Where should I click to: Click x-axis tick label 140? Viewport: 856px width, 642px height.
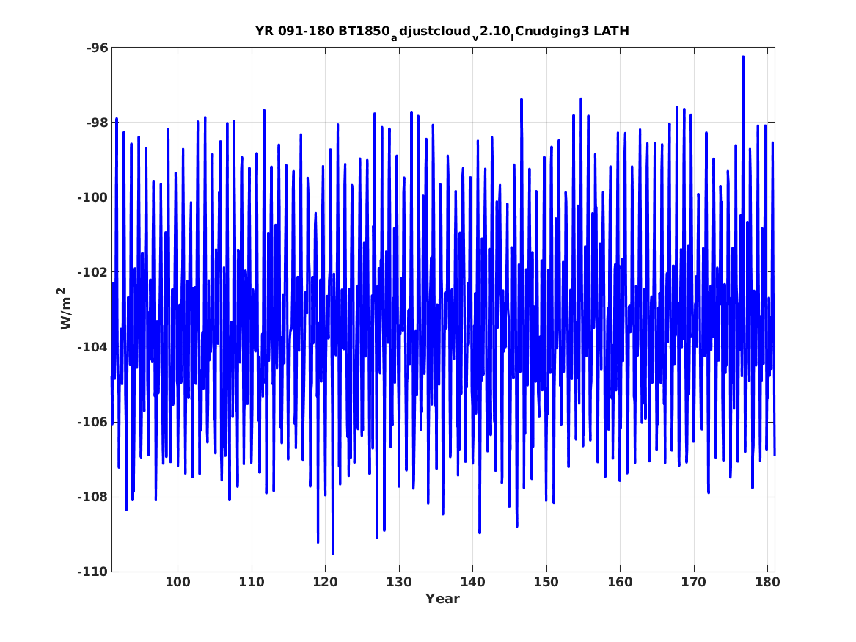(x=473, y=582)
